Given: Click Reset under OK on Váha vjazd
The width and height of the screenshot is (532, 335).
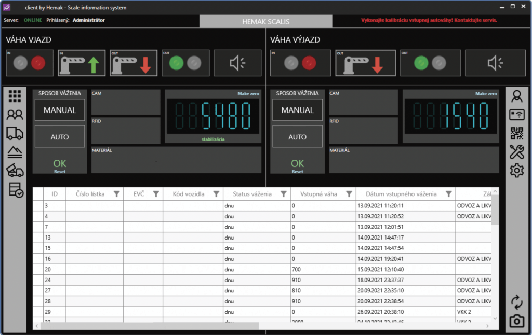Looking at the screenshot, I should pos(60,172).
